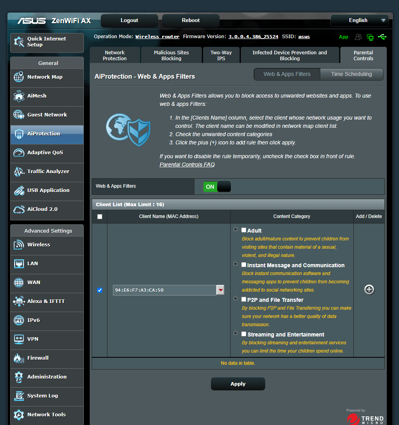Click the ASUS logo
Image resolution: width=399 pixels, height=425 pixels.
click(31, 20)
